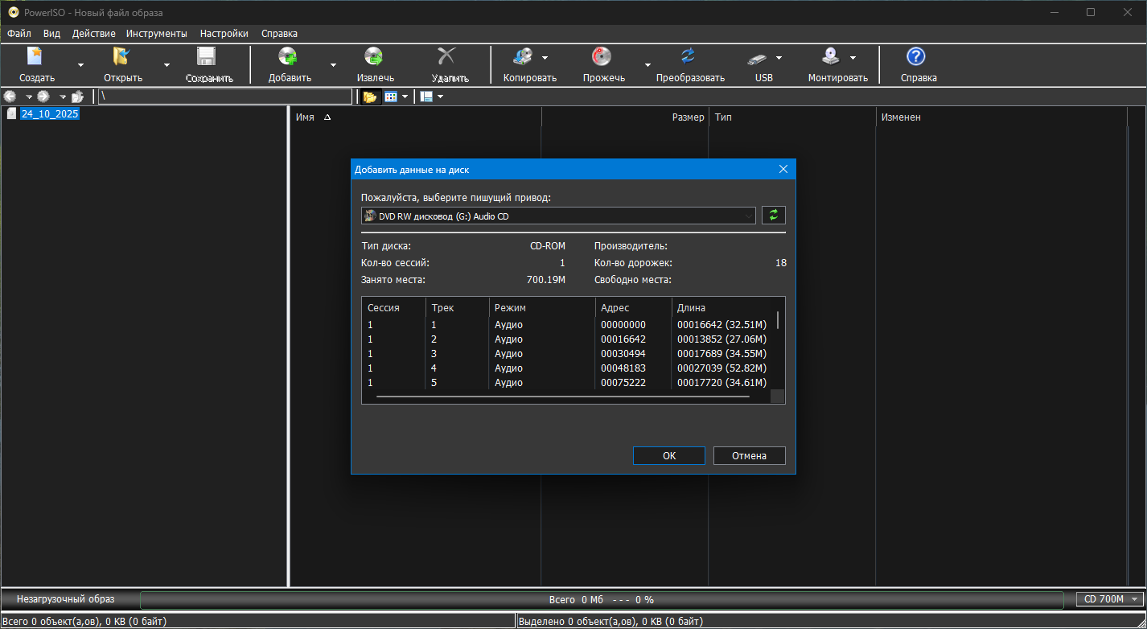
Task: Click the Extract toolbar icon
Action: coord(375,57)
